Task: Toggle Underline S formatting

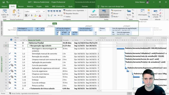Action: pos(32,15)
